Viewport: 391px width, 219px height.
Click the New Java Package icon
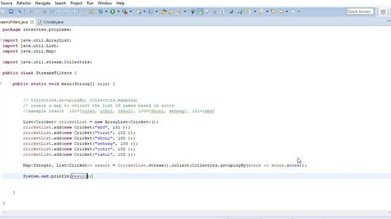tap(139, 12)
